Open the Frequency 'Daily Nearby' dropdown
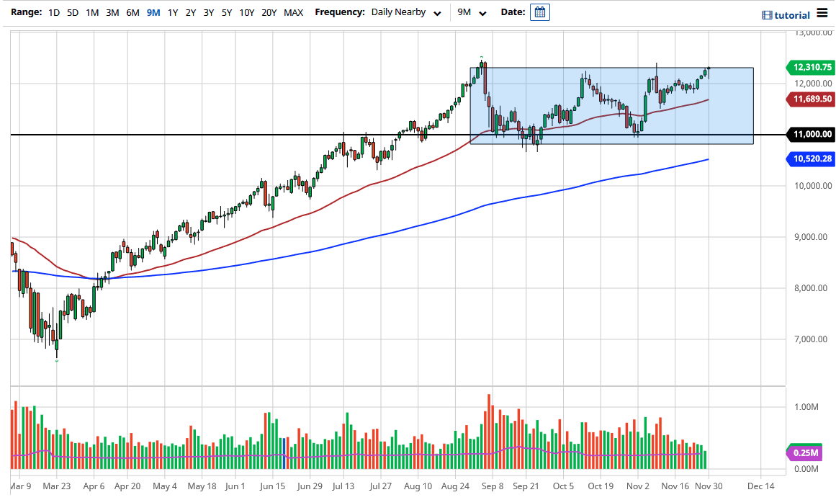Image resolution: width=836 pixels, height=500 pixels. 405,12
